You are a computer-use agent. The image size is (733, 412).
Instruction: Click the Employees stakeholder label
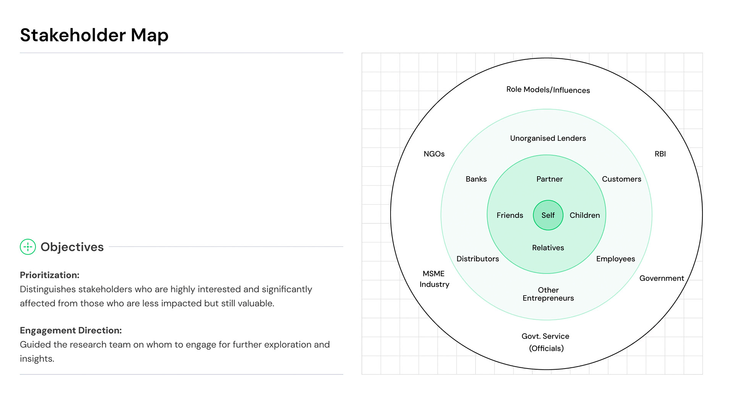tap(615, 259)
